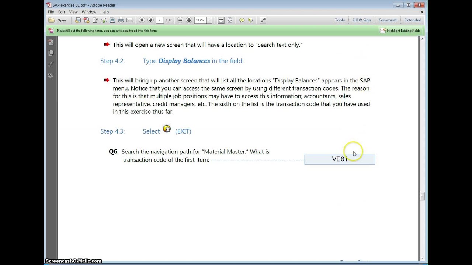
Task: Go to previous page arrow
Action: 142,20
